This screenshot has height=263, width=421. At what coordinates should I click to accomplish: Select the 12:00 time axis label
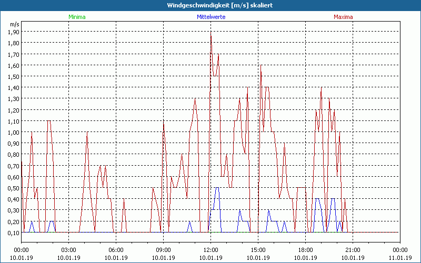[210, 250]
